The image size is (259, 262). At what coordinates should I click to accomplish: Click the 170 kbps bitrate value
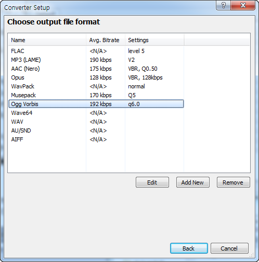[100, 95]
